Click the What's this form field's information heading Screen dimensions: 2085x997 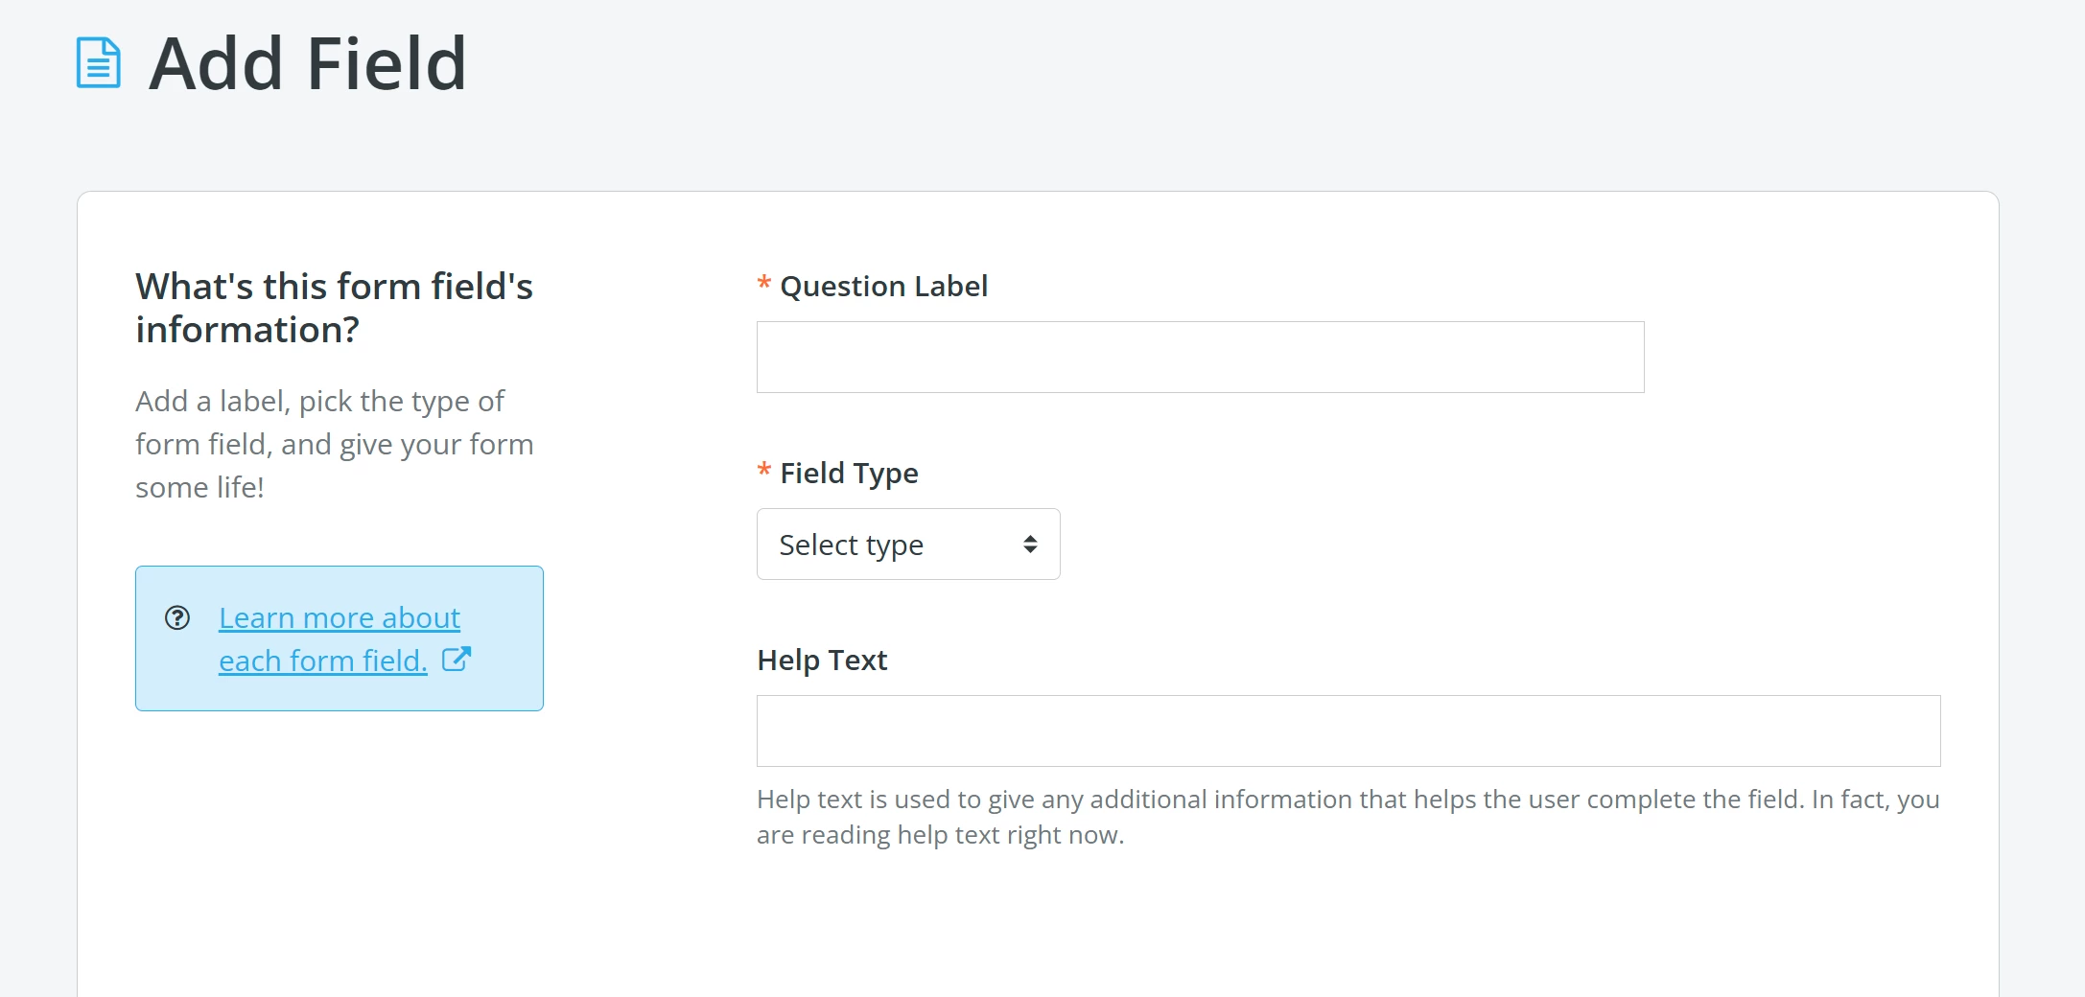(x=335, y=308)
